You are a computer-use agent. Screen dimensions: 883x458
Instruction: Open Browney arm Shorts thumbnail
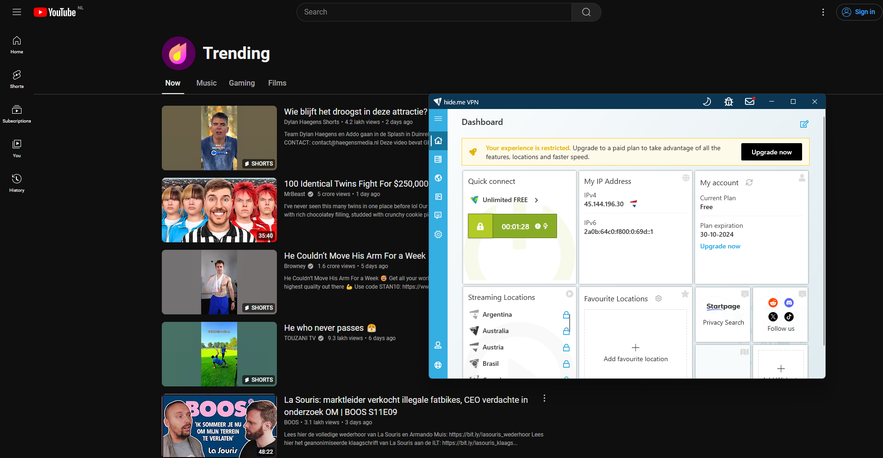pos(219,282)
